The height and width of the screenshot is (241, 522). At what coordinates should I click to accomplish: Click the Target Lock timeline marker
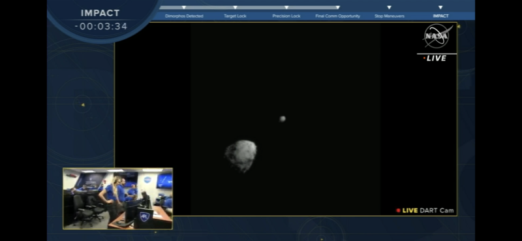coord(235,7)
